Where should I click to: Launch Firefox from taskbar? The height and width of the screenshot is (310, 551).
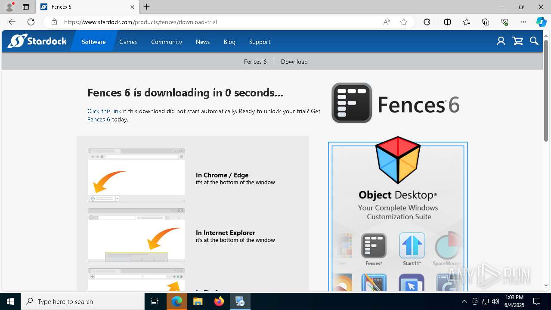tap(219, 301)
